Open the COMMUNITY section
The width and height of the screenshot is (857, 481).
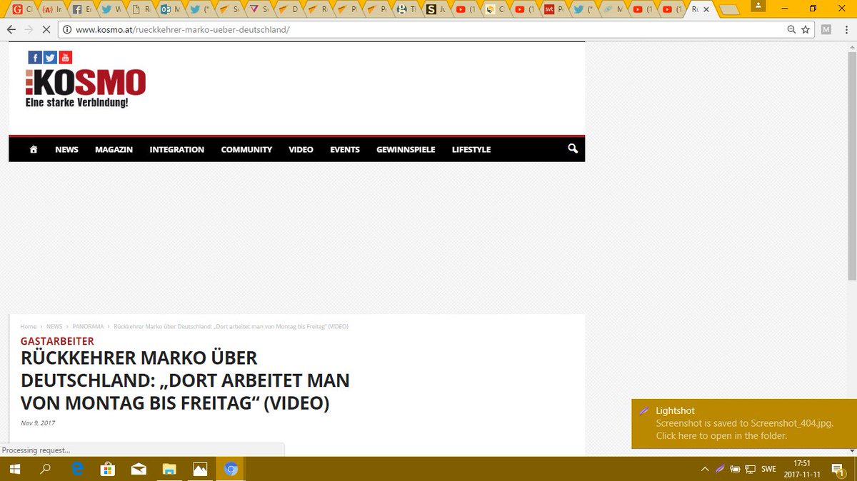tap(246, 149)
